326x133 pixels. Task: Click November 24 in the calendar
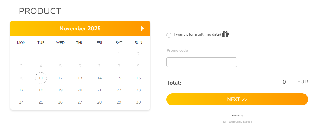coord(21,102)
